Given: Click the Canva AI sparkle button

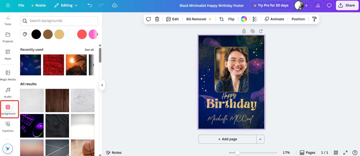Looking at the screenshot, I should (8, 149).
